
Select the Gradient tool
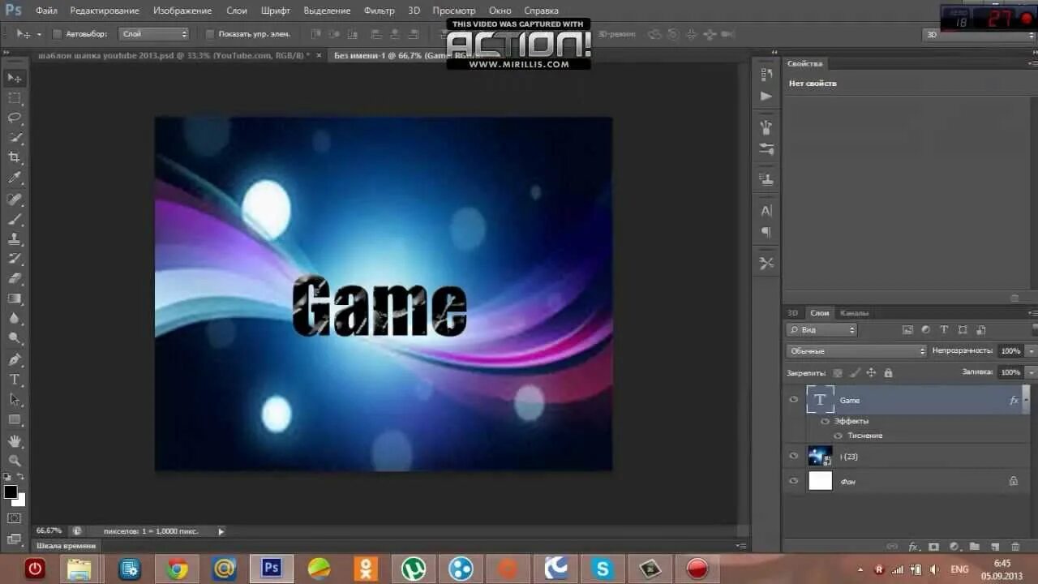pyautogui.click(x=15, y=299)
